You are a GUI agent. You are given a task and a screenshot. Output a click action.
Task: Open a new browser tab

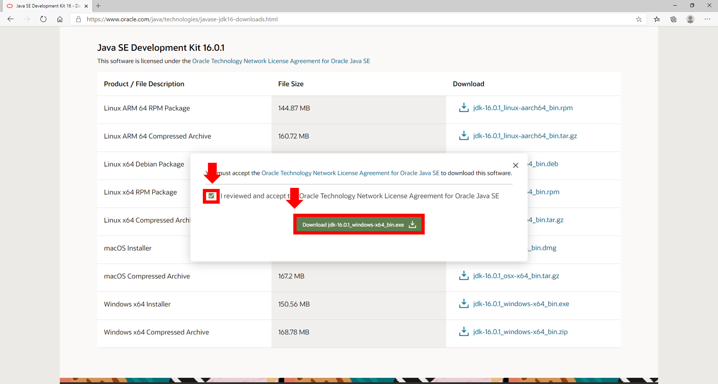coord(98,6)
